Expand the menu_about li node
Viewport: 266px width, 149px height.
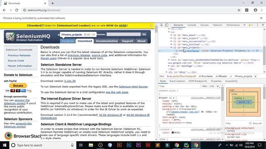point(171,35)
